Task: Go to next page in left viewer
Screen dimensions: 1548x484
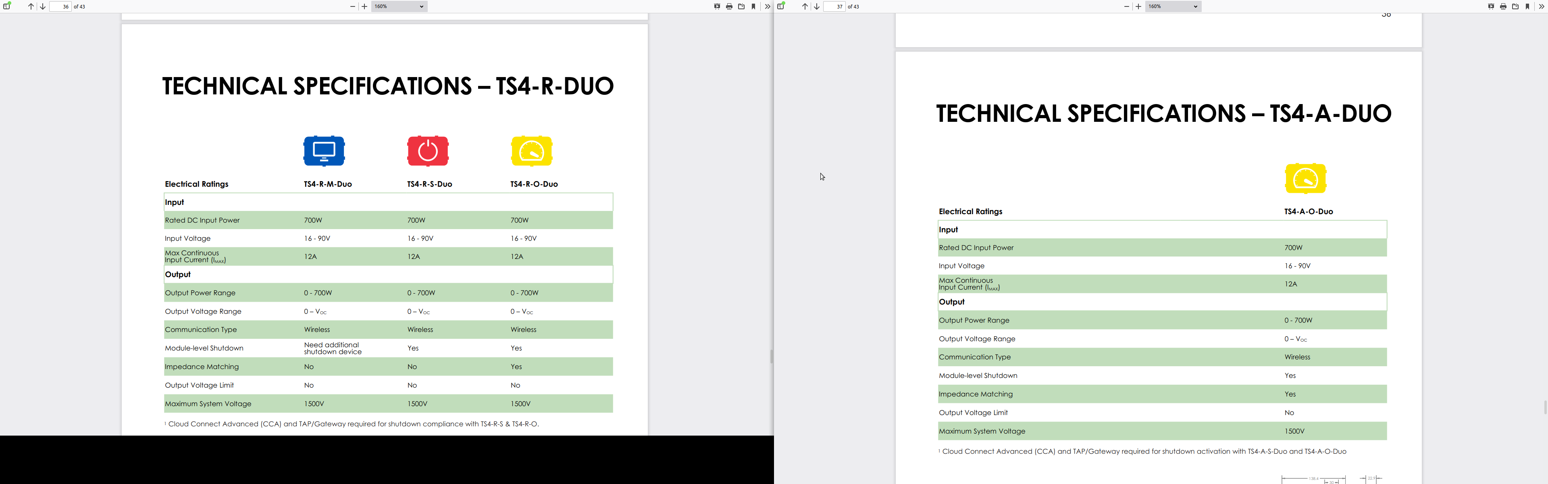Action: (43, 6)
